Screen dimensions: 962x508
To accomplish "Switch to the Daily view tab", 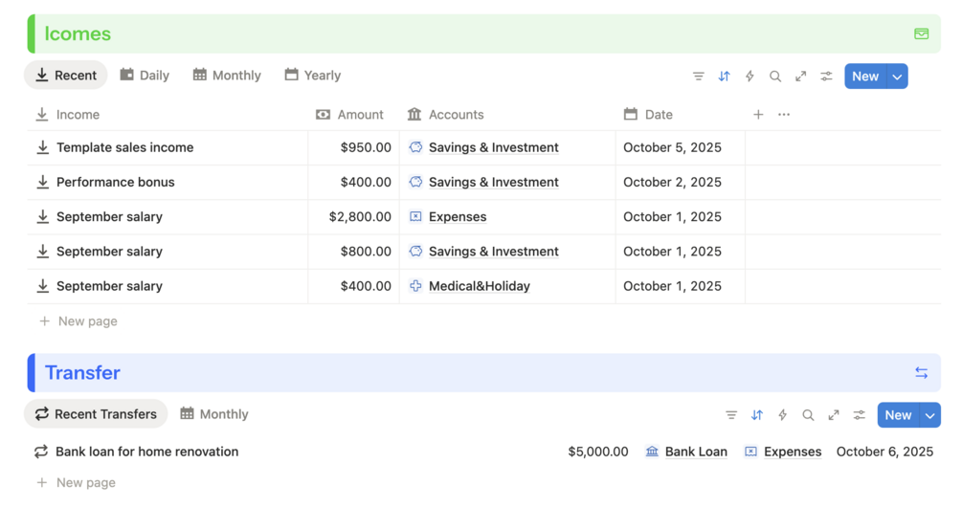I will 145,76.
